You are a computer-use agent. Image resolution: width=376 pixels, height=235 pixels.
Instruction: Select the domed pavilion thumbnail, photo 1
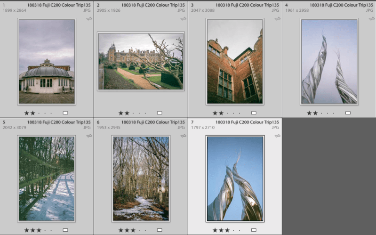[x=46, y=62]
